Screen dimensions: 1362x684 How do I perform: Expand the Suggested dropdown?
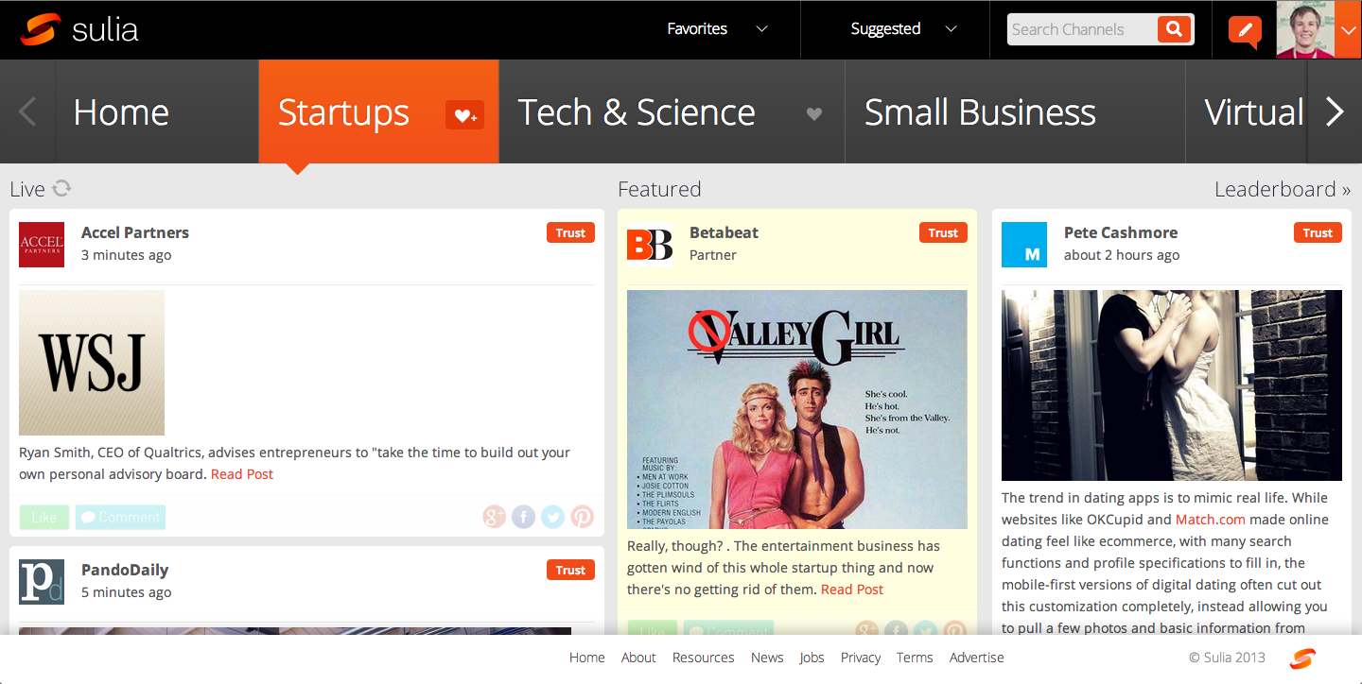904,29
